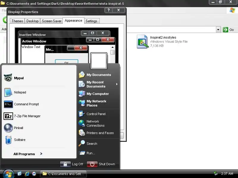Click the Display Properties help button
The height and width of the screenshot is (178, 238).
[x=109, y=10]
